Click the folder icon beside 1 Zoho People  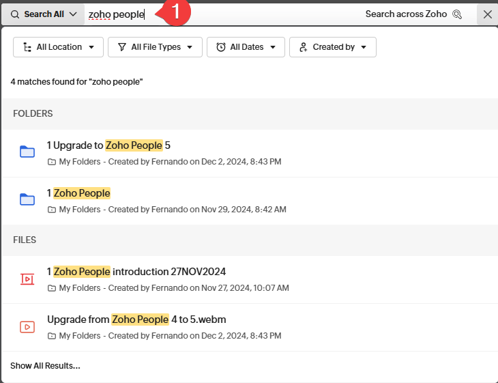[27, 200]
